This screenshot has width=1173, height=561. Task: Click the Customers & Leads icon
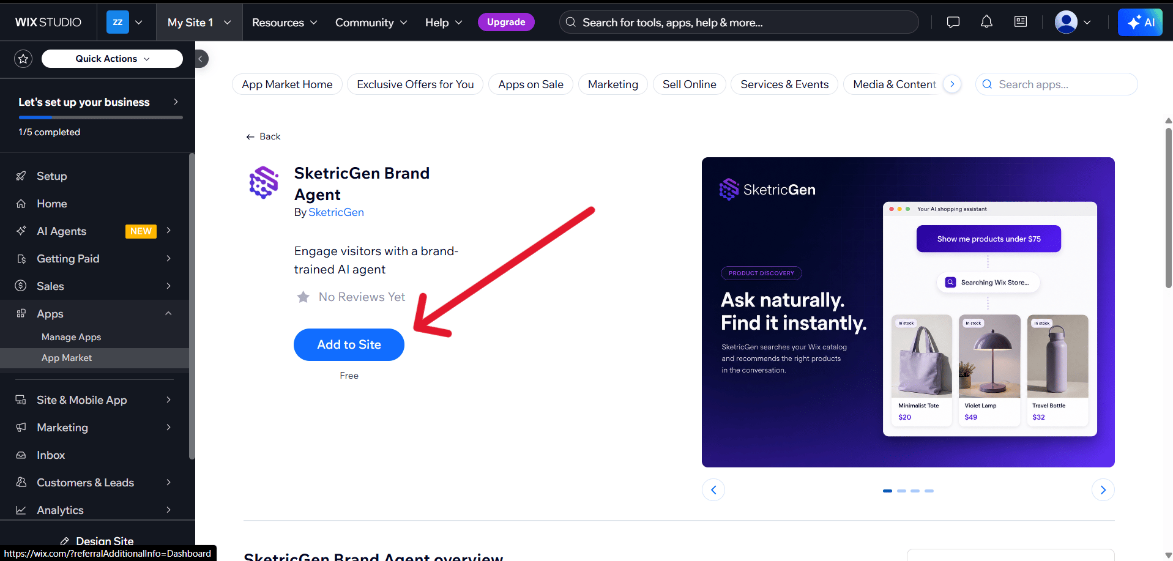tap(21, 482)
